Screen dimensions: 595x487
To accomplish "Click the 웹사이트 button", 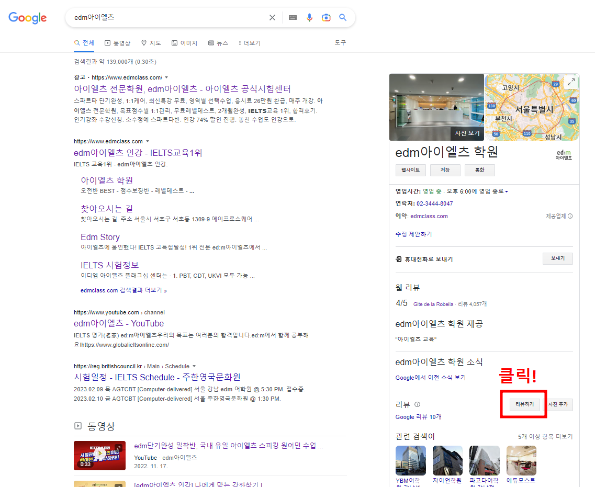I will pyautogui.click(x=411, y=170).
